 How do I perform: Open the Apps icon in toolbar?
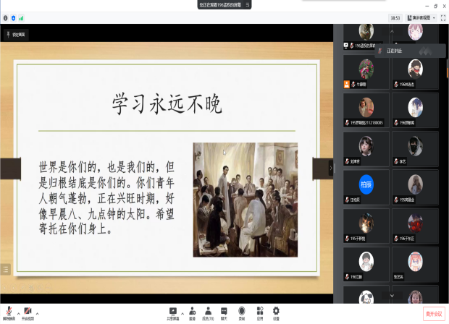click(259, 312)
